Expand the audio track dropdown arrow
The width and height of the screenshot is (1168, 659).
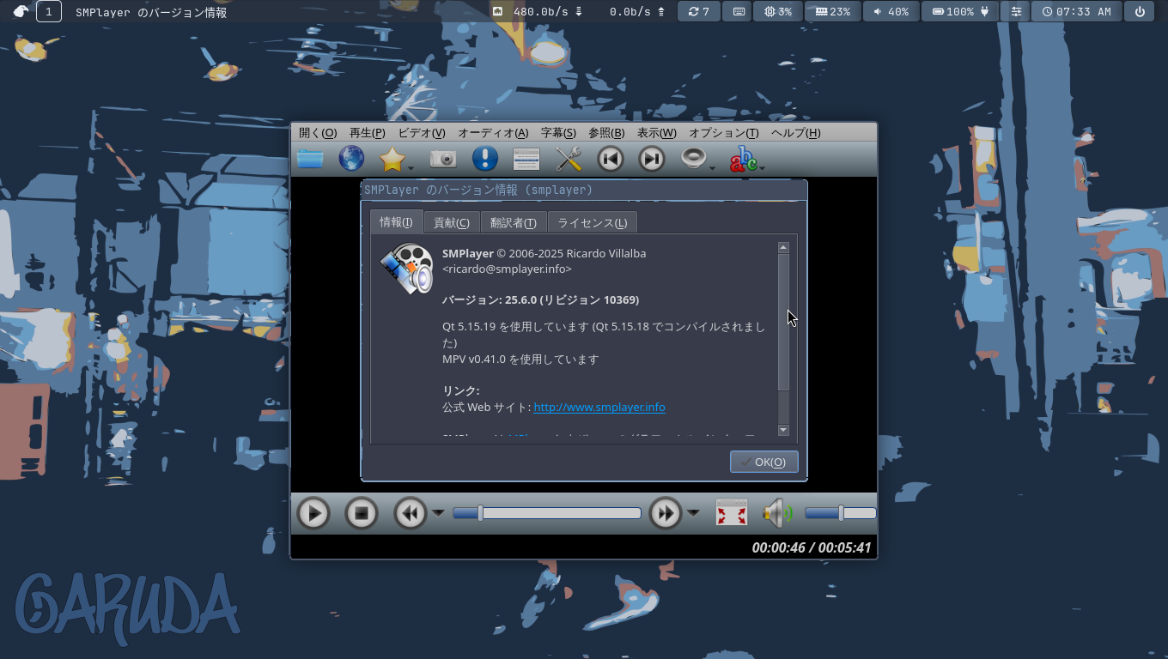point(712,167)
